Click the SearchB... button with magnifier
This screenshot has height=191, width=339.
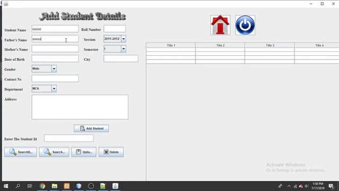(x=21, y=152)
